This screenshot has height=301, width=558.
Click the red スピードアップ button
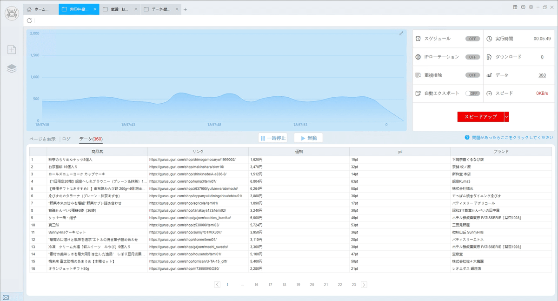click(x=480, y=117)
